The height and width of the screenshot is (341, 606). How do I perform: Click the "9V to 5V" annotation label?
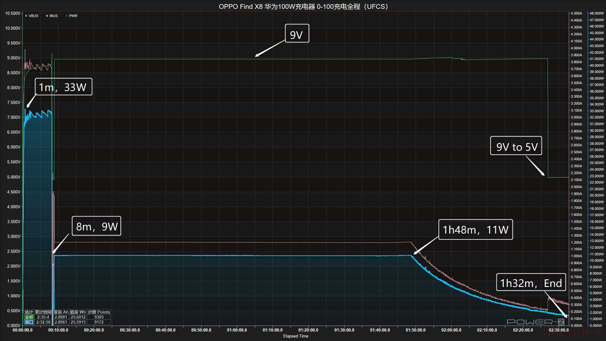click(x=516, y=146)
